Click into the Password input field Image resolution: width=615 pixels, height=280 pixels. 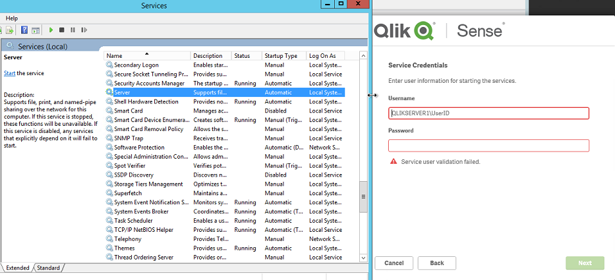click(x=488, y=146)
